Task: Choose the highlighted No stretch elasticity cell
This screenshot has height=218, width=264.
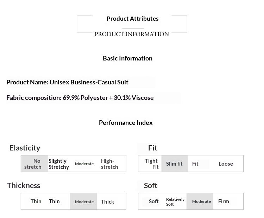Action: click(34, 164)
